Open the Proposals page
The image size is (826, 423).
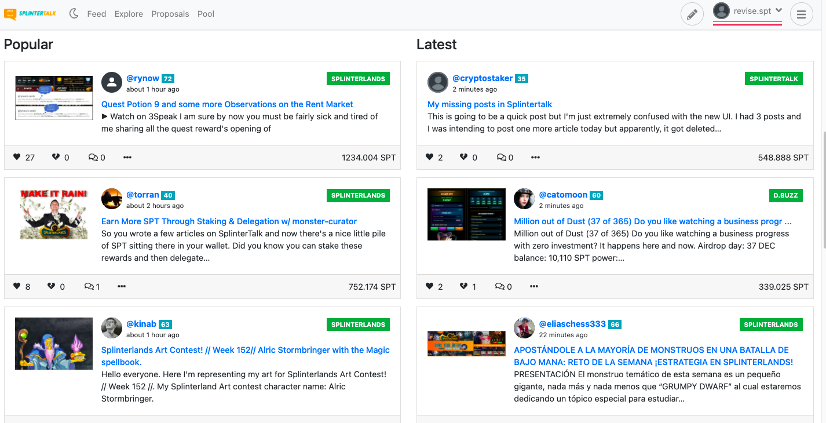point(170,14)
